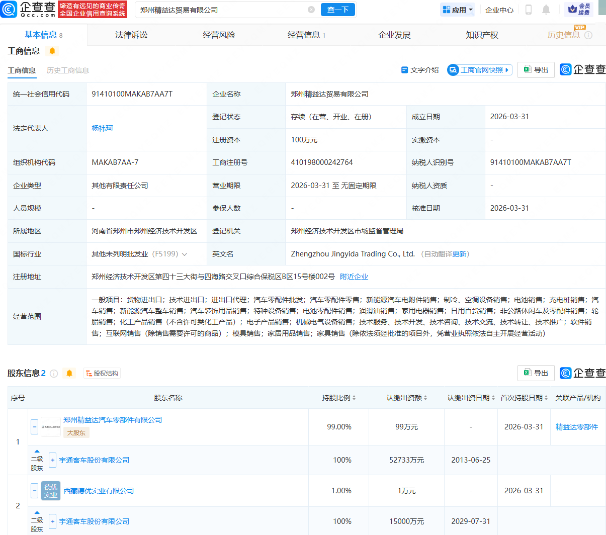Toggle sorting on the 持股比例 column
The height and width of the screenshot is (535, 606).
click(354, 397)
